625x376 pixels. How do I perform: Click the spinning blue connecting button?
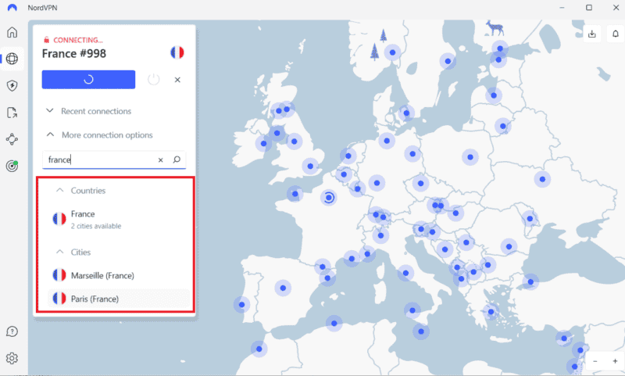click(88, 80)
